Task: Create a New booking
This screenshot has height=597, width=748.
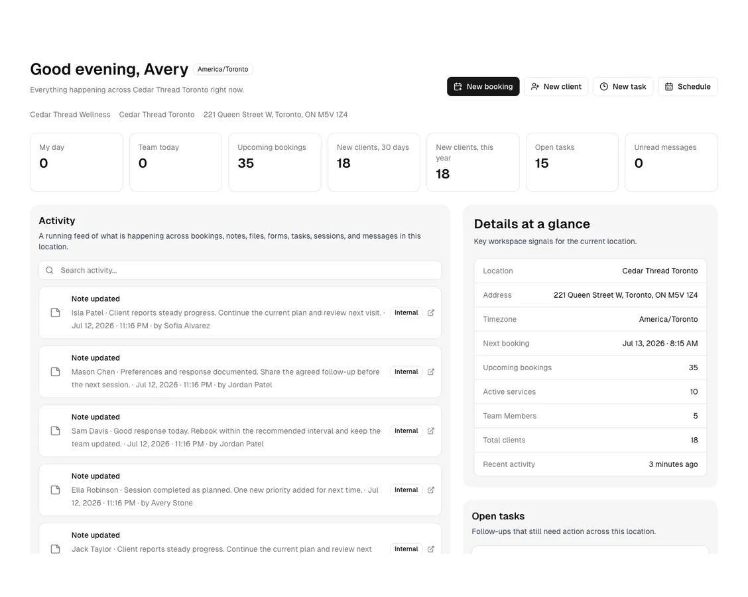Action: (x=483, y=86)
